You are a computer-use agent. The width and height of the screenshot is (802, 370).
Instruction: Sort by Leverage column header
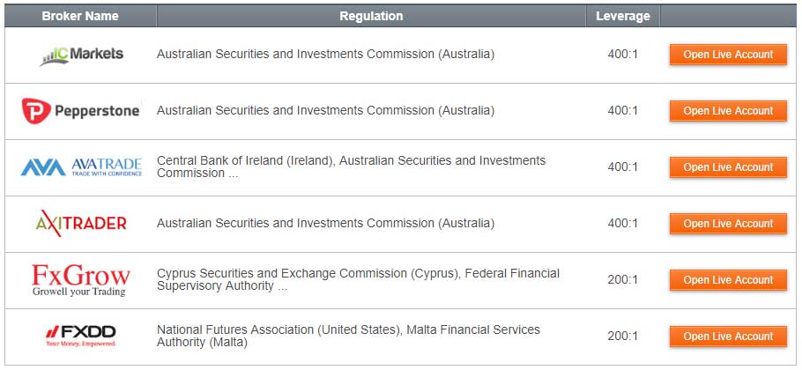pyautogui.click(x=622, y=16)
